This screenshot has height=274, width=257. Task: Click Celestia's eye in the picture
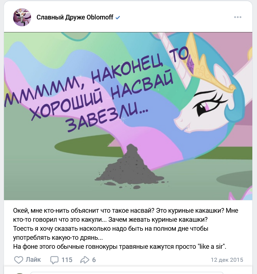204,107
